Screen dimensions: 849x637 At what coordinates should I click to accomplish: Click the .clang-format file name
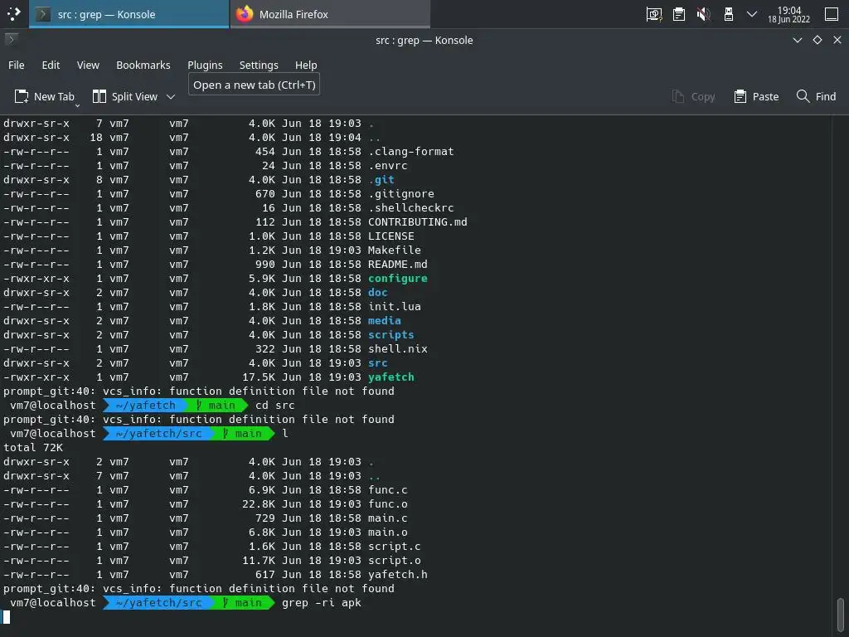pyautogui.click(x=411, y=152)
